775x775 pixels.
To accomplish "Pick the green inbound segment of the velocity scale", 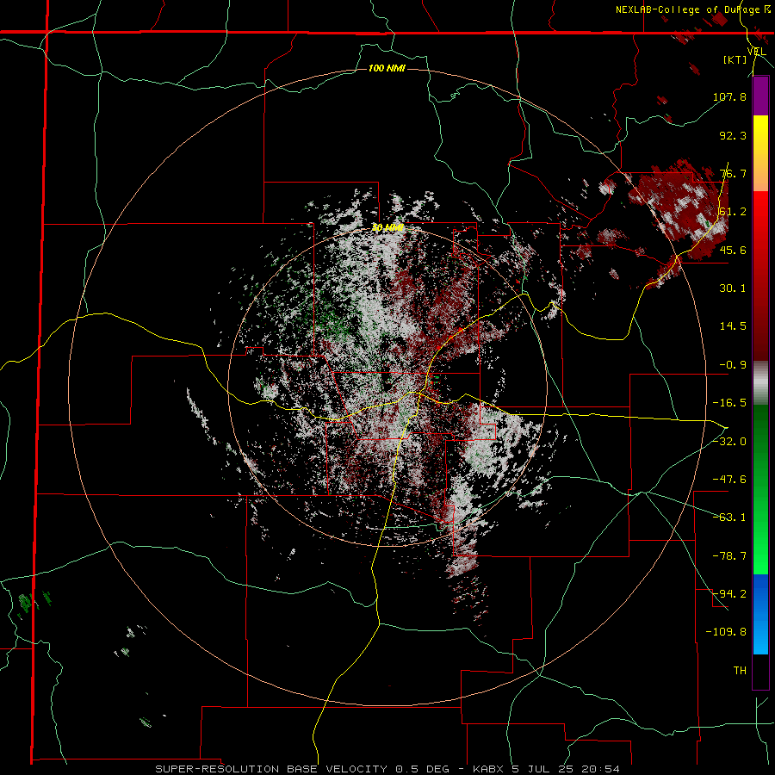I will pos(760,489).
